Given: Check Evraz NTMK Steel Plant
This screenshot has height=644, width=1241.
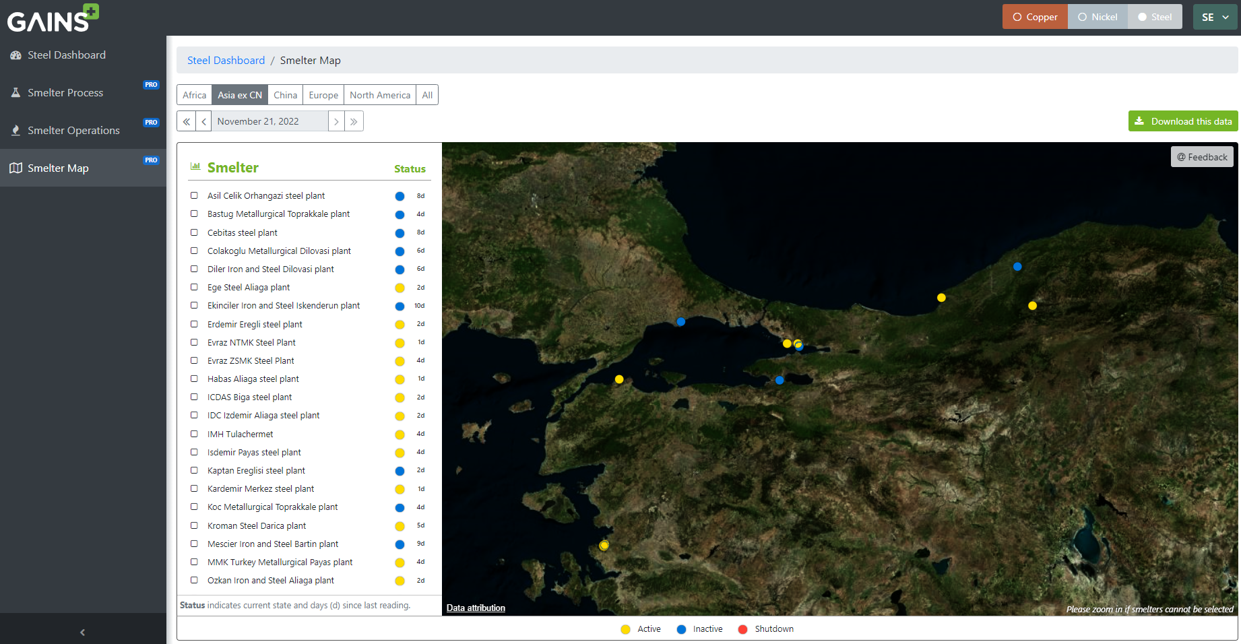Looking at the screenshot, I should tap(194, 342).
